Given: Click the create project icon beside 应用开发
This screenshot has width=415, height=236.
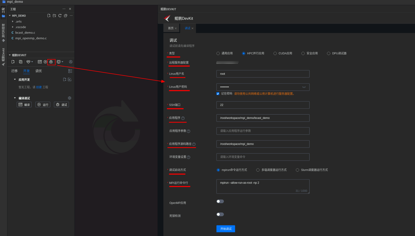Looking at the screenshot, I should (x=65, y=79).
